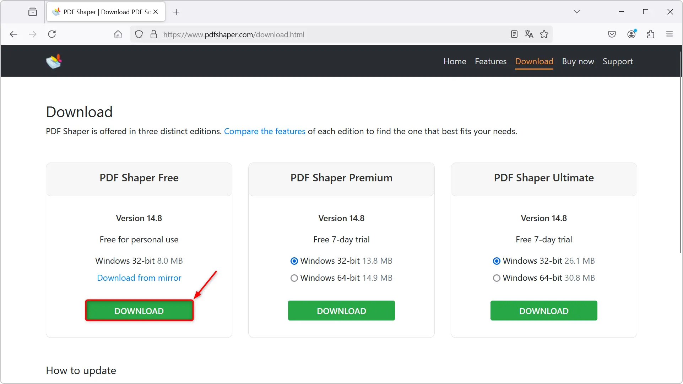Select Ultimate Windows 64-bit 30.8 MB option
The height and width of the screenshot is (384, 683).
(x=497, y=278)
